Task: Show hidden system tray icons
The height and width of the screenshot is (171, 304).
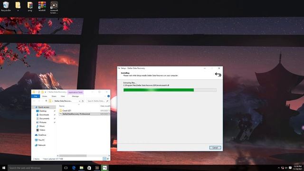Action: tap(279, 168)
